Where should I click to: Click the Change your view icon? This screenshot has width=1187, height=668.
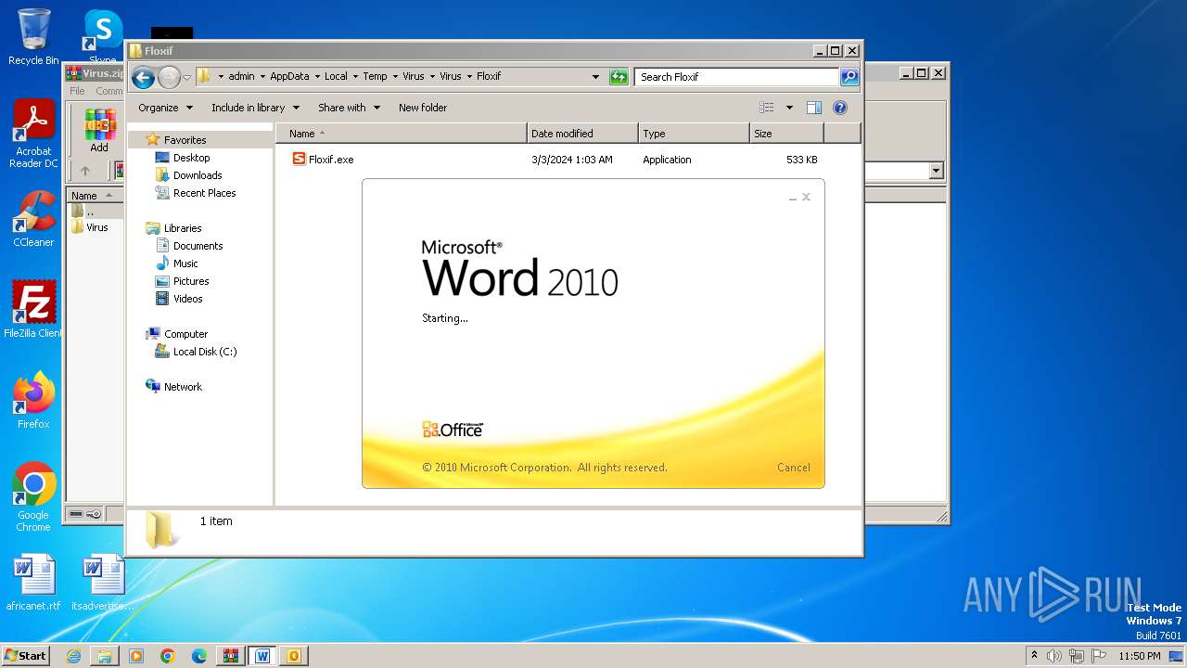pos(766,108)
